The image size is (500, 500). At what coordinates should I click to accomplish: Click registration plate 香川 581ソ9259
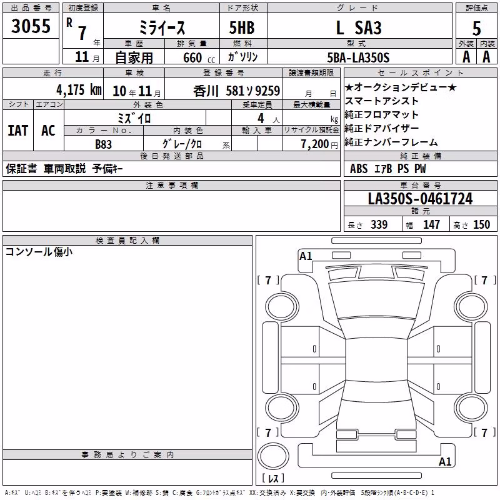(236, 91)
